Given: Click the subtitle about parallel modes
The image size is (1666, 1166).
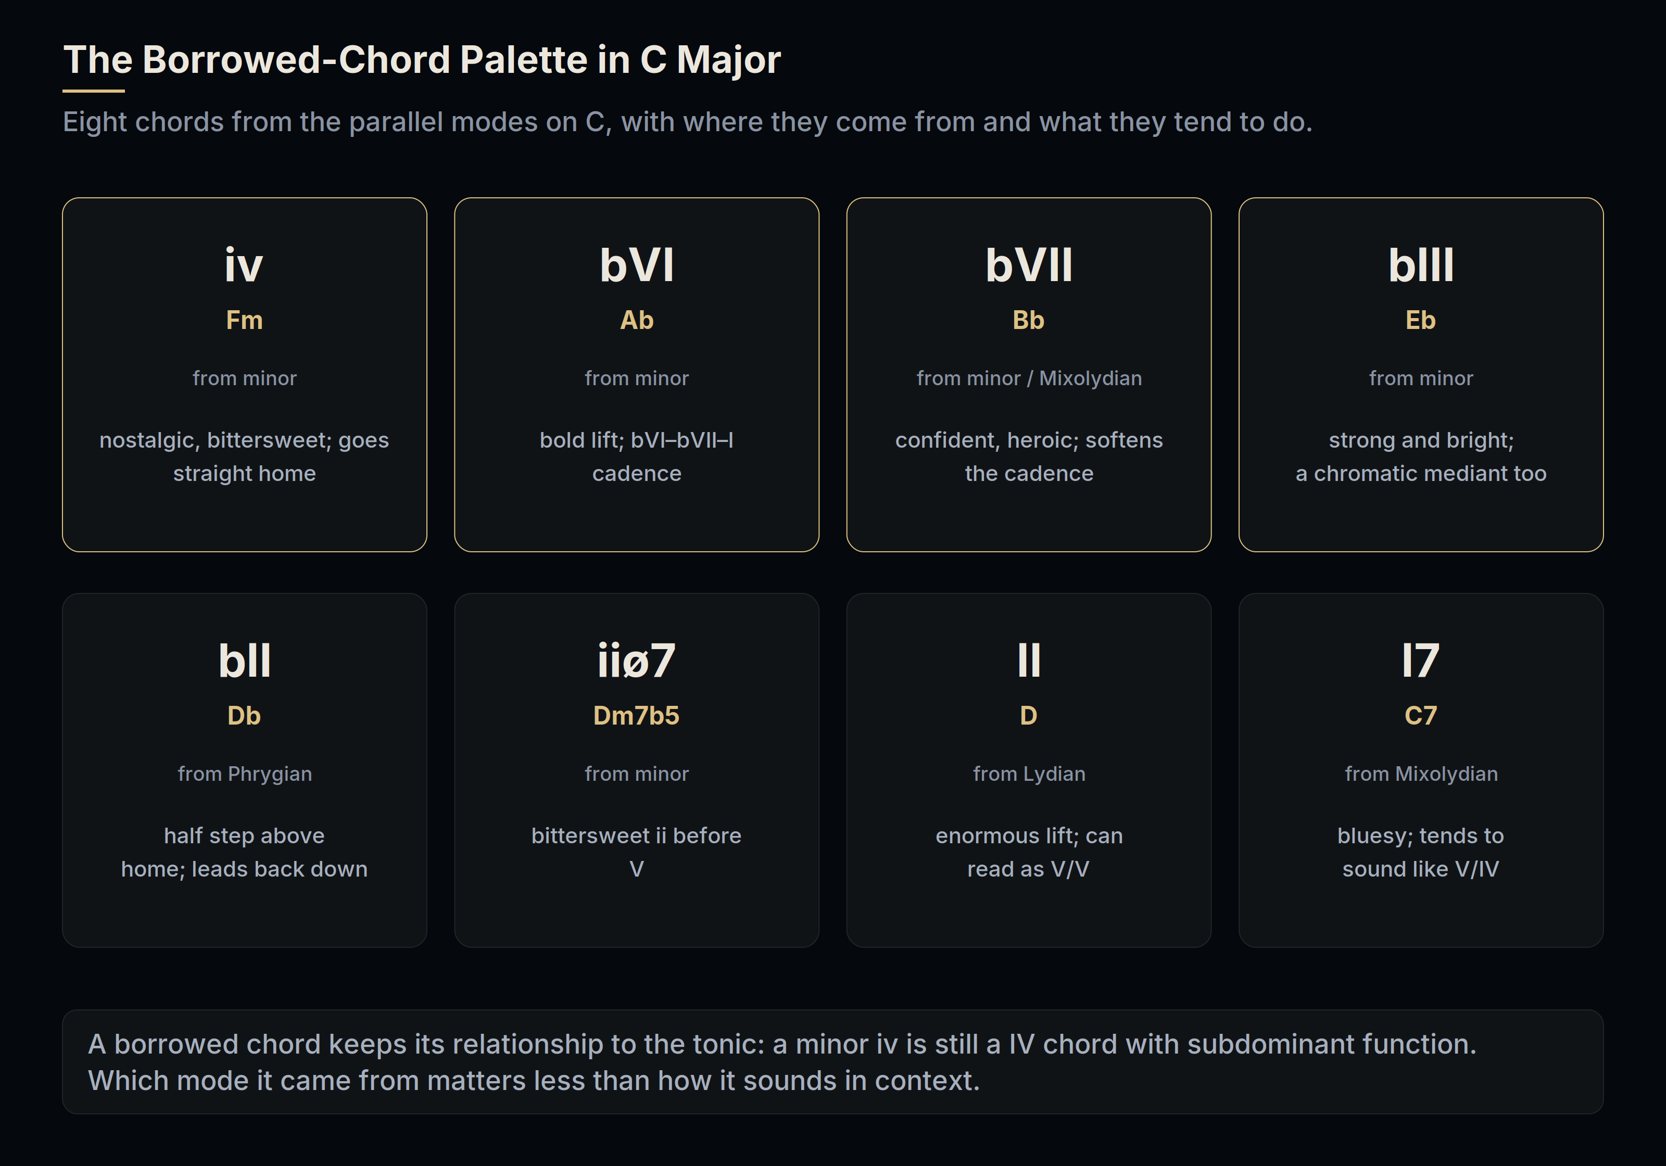Looking at the screenshot, I should click(x=688, y=122).
